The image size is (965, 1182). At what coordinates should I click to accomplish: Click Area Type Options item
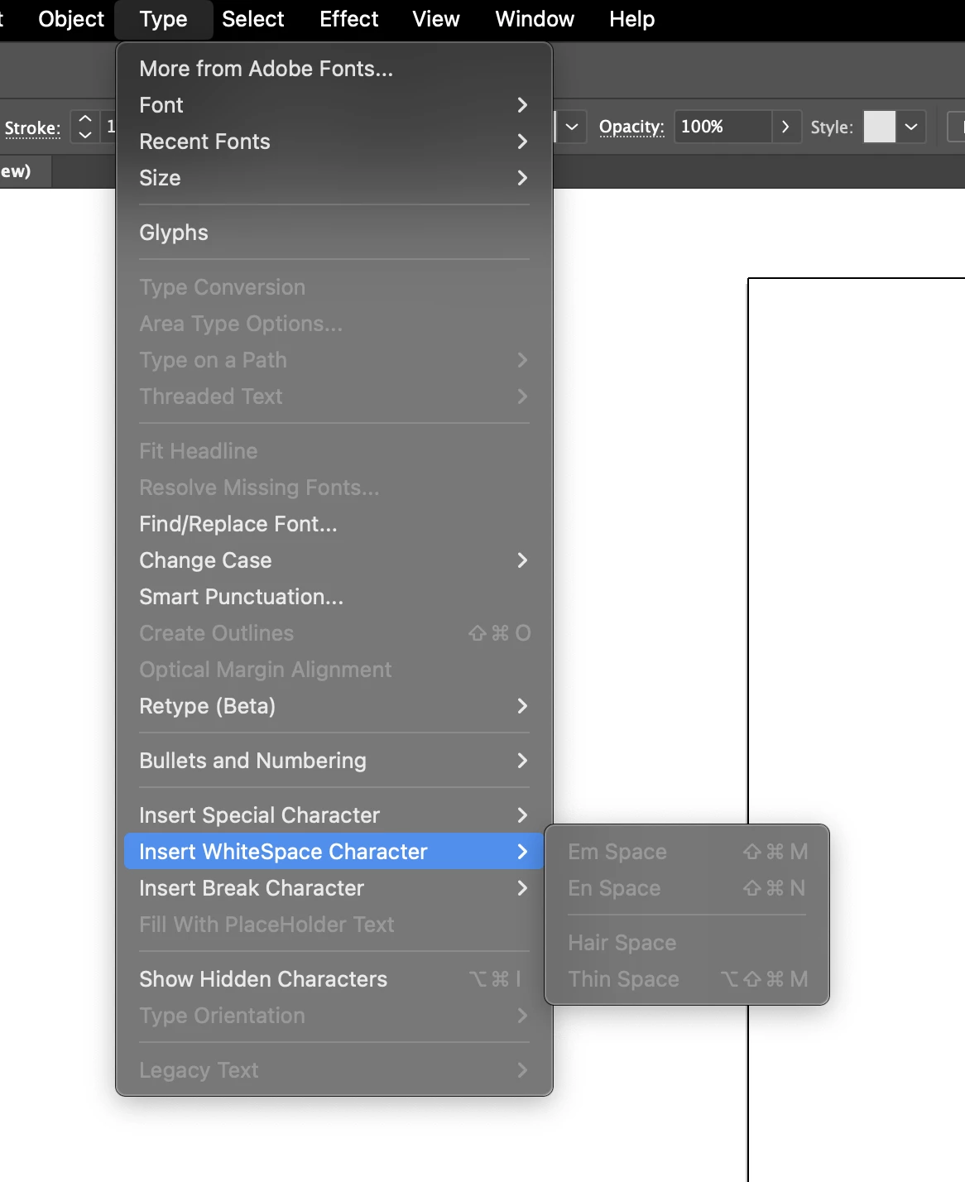[334, 324]
